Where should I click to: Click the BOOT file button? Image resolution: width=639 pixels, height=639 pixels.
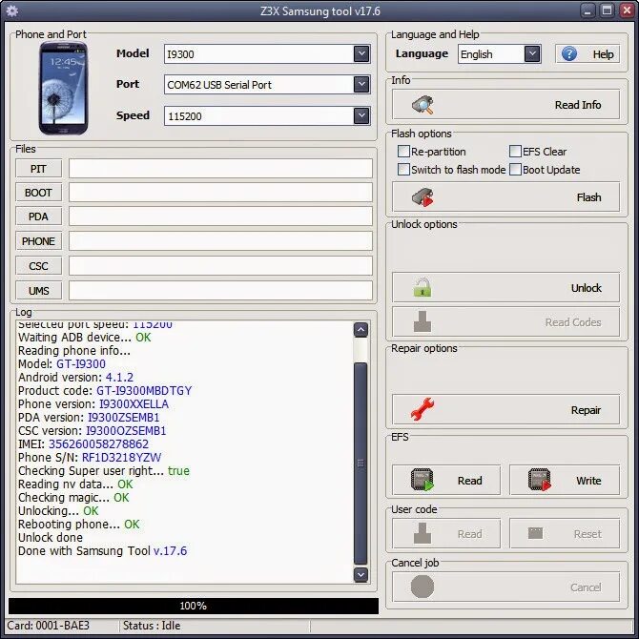39,193
